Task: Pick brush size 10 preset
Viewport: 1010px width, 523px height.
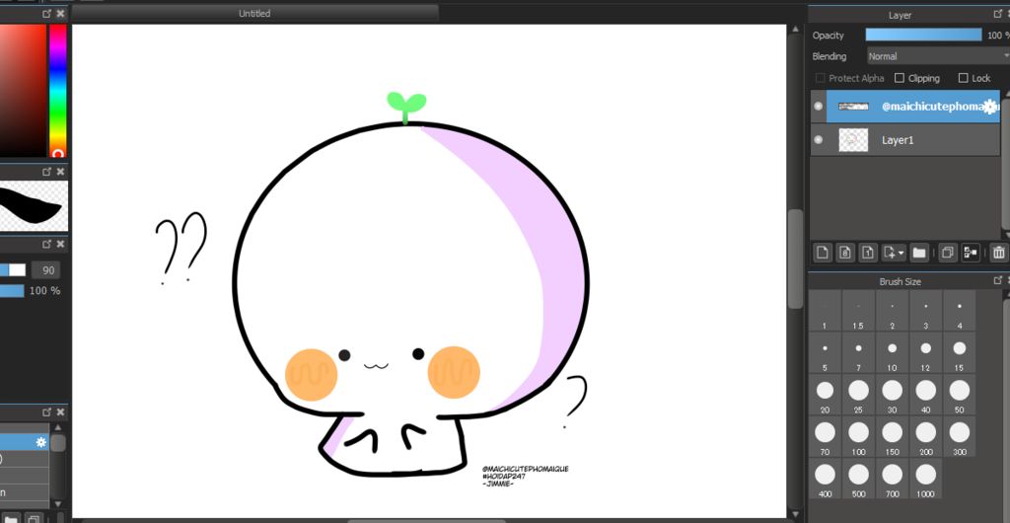Action: pos(892,353)
